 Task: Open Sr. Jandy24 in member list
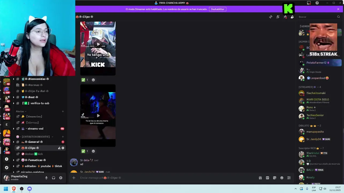(x=320, y=139)
